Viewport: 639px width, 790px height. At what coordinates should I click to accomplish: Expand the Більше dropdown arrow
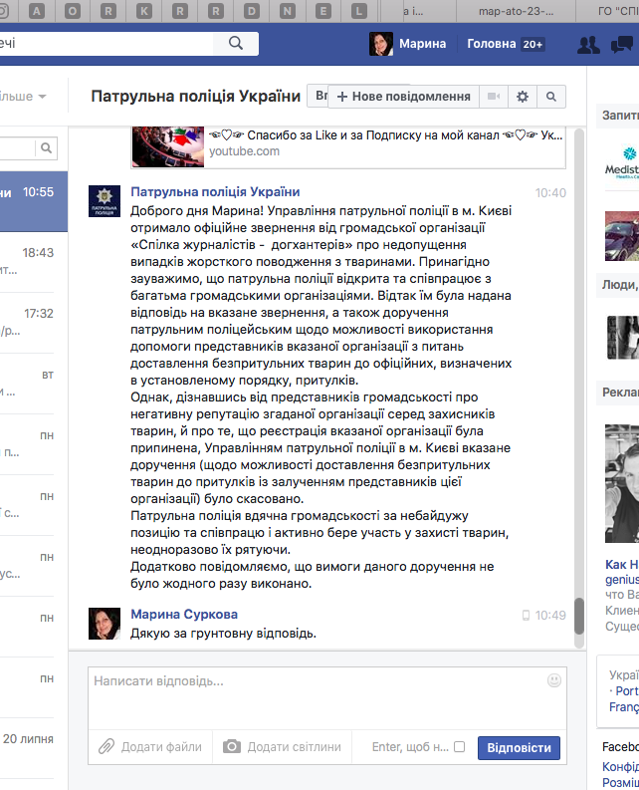click(x=42, y=97)
